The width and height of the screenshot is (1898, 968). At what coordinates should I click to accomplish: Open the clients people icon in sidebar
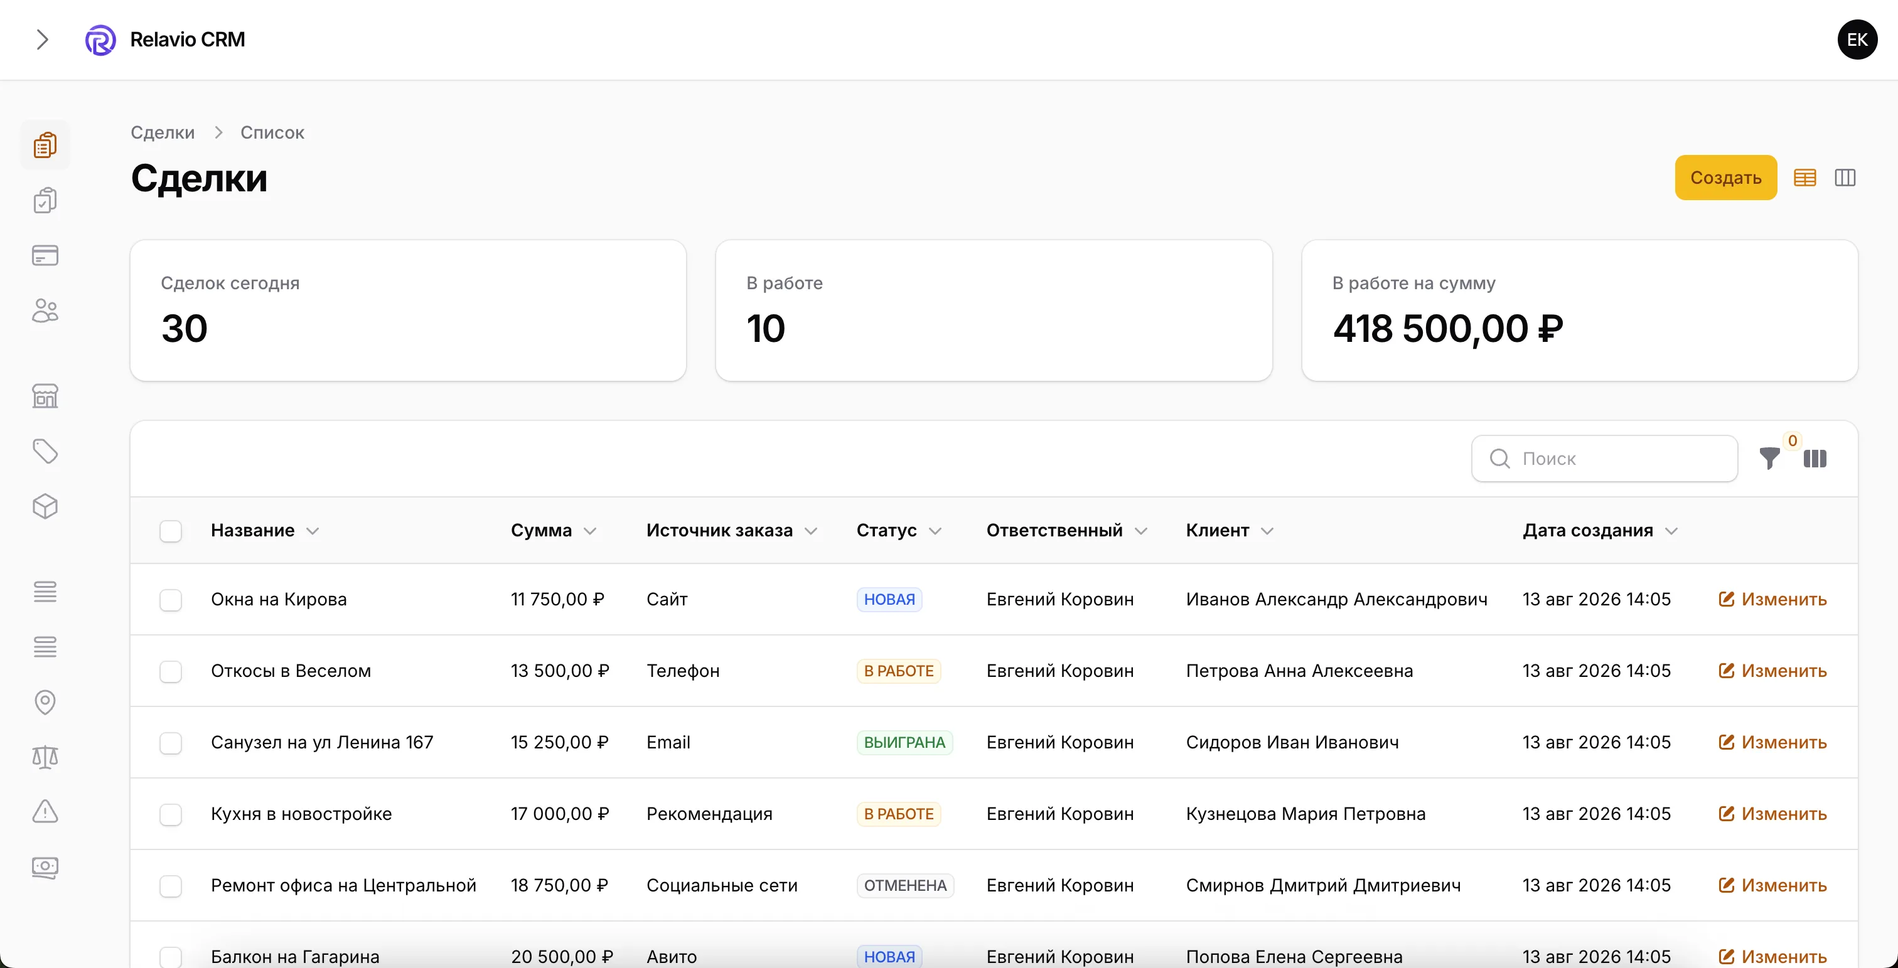pos(45,311)
